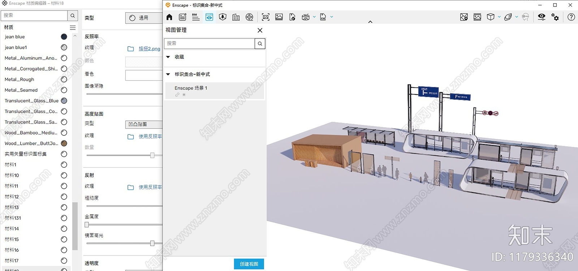The image size is (578, 271).
Task: Click the material list scrollbar
Action: [75, 226]
